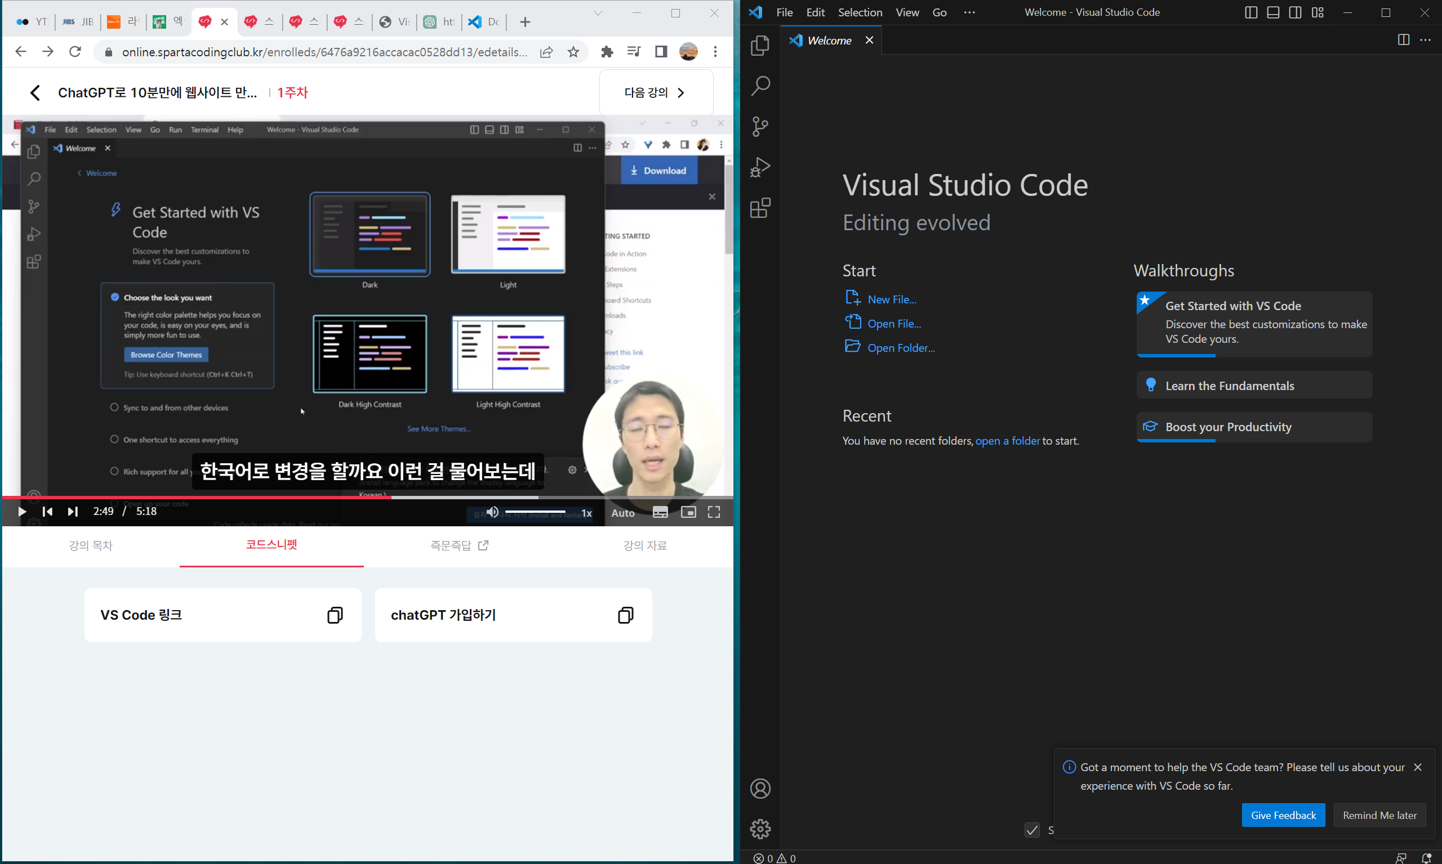Switch to 강의 자료 tab
Image resolution: width=1442 pixels, height=864 pixels.
644,545
